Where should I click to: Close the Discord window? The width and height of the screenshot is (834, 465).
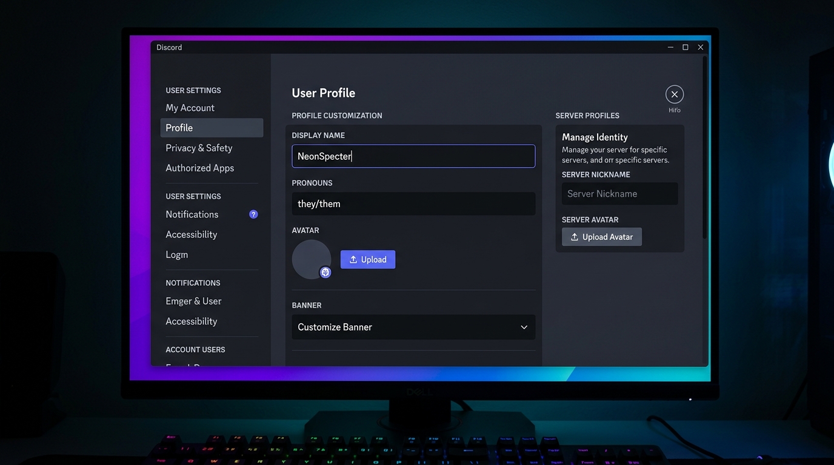(x=701, y=47)
